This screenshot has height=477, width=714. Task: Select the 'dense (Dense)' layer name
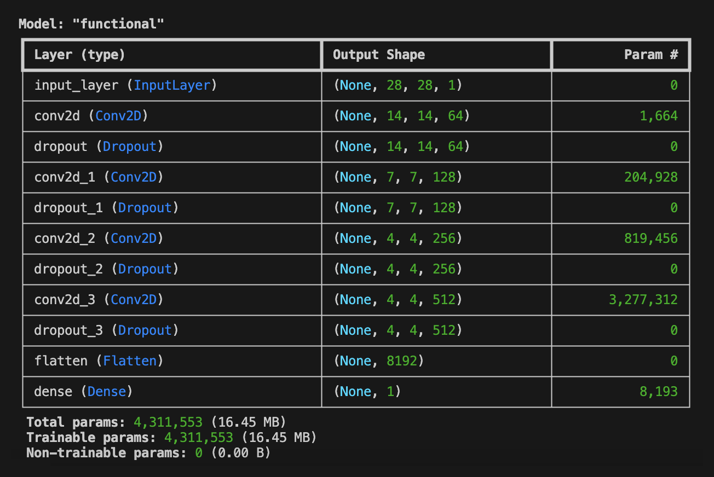coord(83,392)
